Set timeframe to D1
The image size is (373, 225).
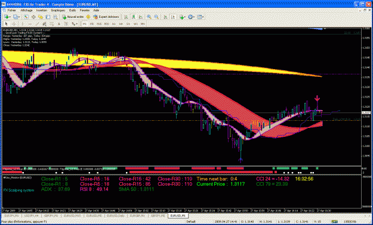128,24
